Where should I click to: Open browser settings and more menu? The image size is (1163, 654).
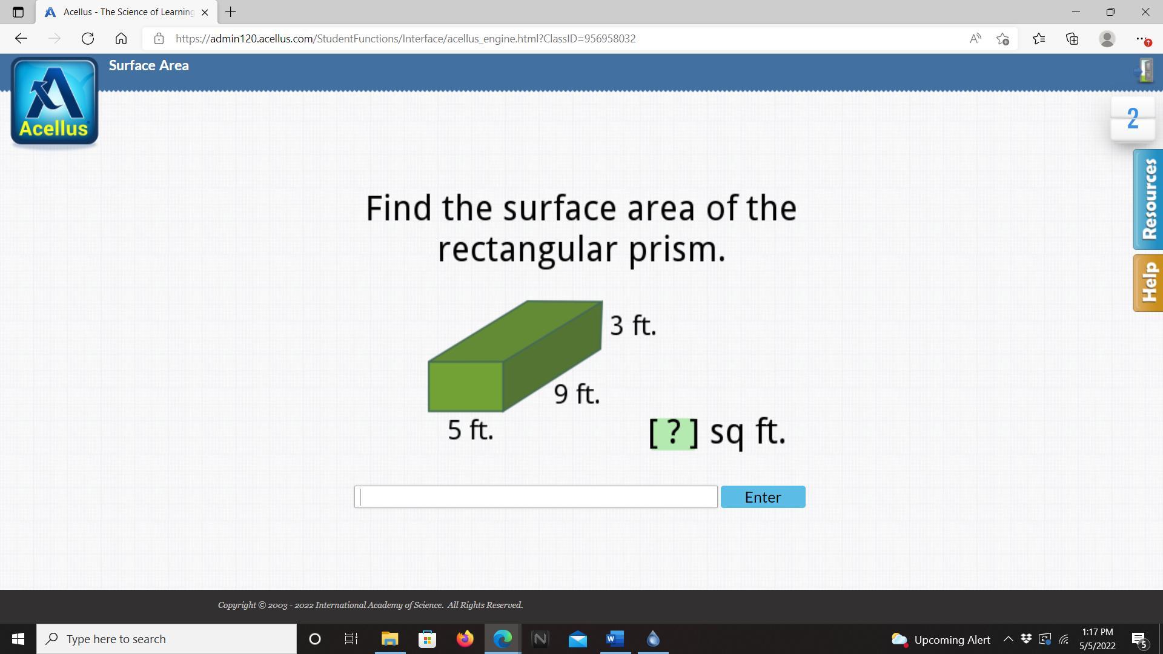[1141, 39]
